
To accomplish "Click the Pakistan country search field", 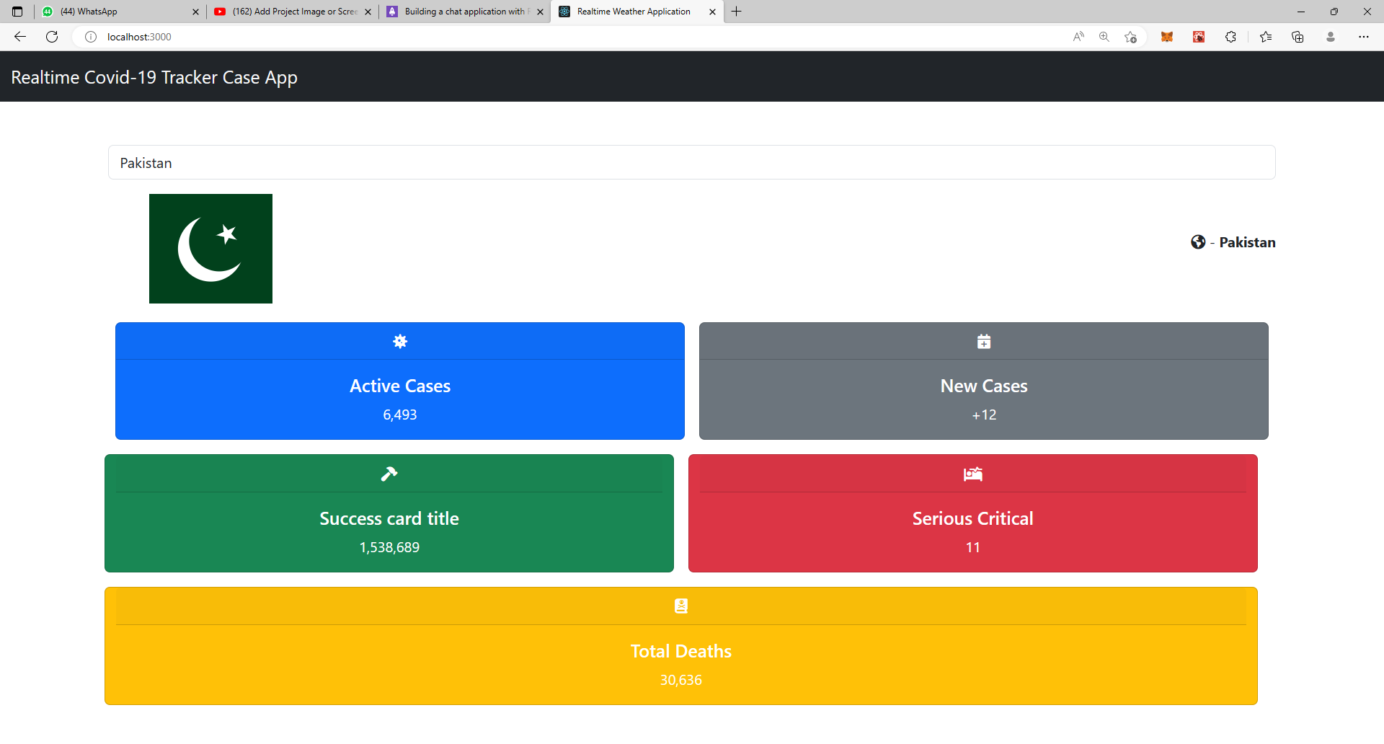I will pyautogui.click(x=691, y=162).
